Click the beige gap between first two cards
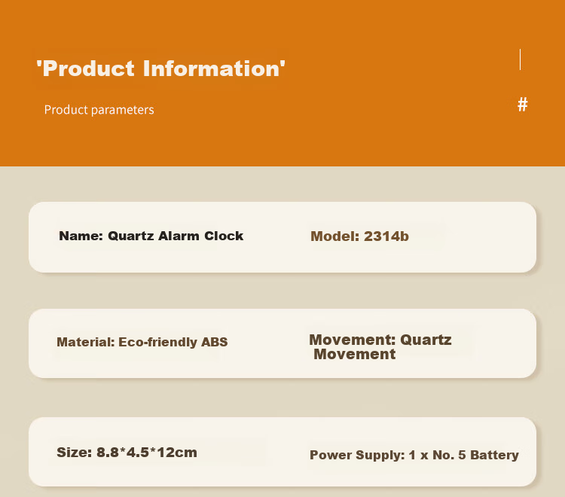565x497 pixels. (x=282, y=291)
